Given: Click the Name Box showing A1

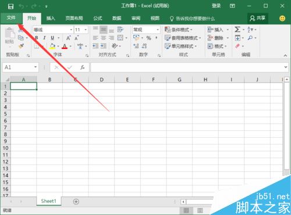Looking at the screenshot, I should click(x=20, y=67).
